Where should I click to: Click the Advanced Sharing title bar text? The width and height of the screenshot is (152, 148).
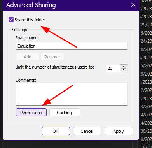(31, 5)
